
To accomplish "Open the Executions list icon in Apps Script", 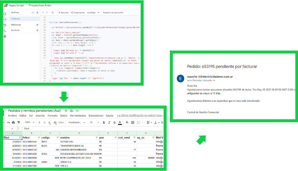I will click(x=5, y=31).
